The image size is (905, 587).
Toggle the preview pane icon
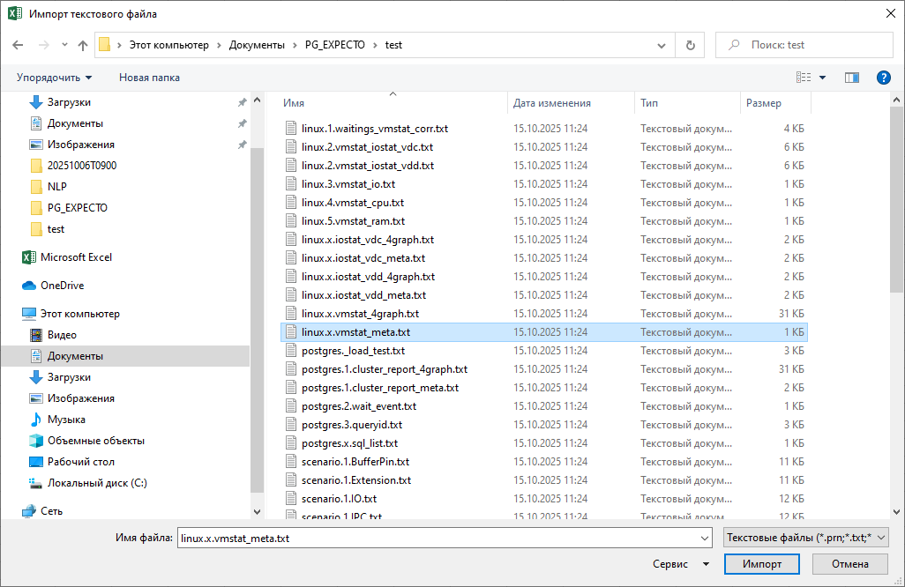tap(852, 78)
